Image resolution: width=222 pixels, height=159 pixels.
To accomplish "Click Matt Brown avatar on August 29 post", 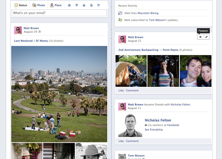I will point(18,30).
